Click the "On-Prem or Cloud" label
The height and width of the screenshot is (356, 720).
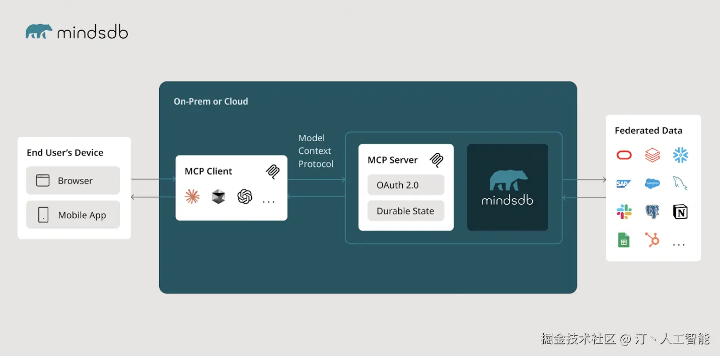click(x=211, y=102)
